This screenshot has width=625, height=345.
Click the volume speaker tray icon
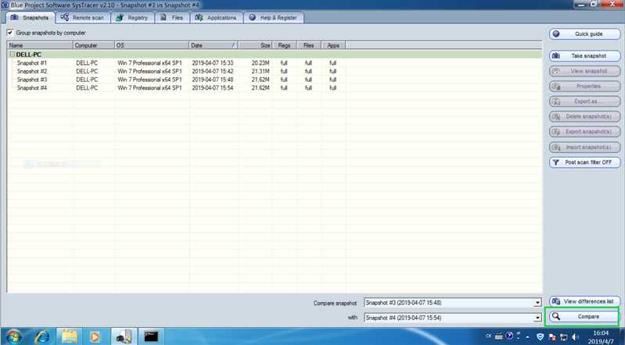tap(575, 337)
